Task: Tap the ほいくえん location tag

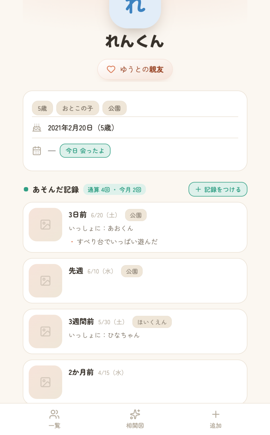Action: coord(152,322)
